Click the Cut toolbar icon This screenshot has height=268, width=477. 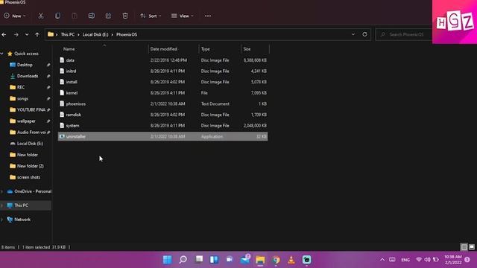point(41,16)
